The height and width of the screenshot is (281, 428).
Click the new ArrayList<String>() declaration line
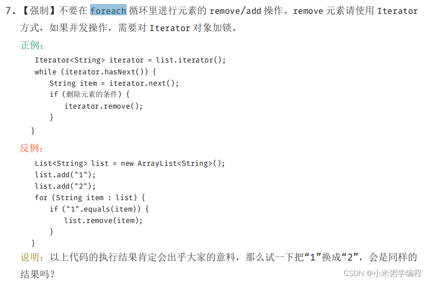(130, 163)
